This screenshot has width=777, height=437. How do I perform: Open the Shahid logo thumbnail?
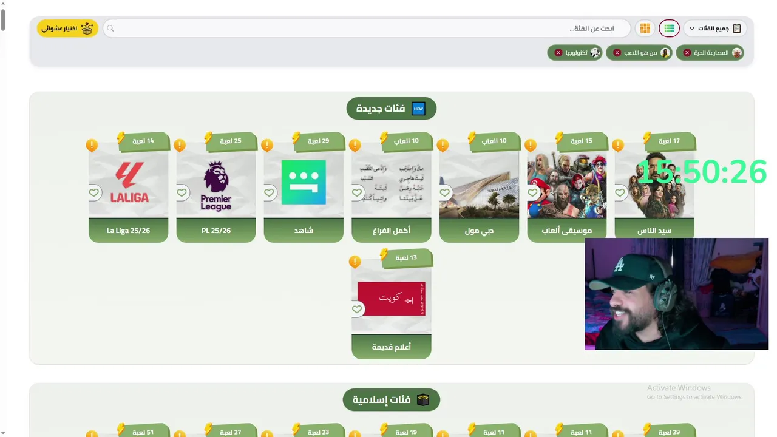tap(304, 182)
